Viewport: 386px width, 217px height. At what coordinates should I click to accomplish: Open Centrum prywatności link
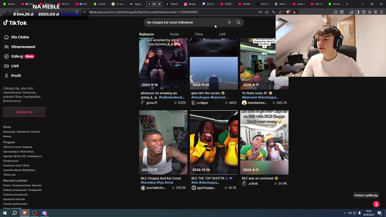point(15,195)
